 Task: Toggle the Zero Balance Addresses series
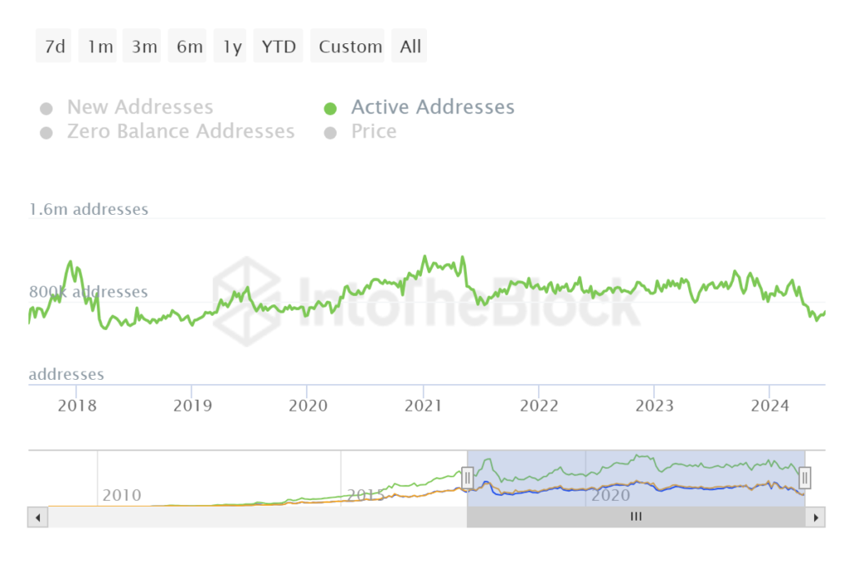(x=181, y=132)
